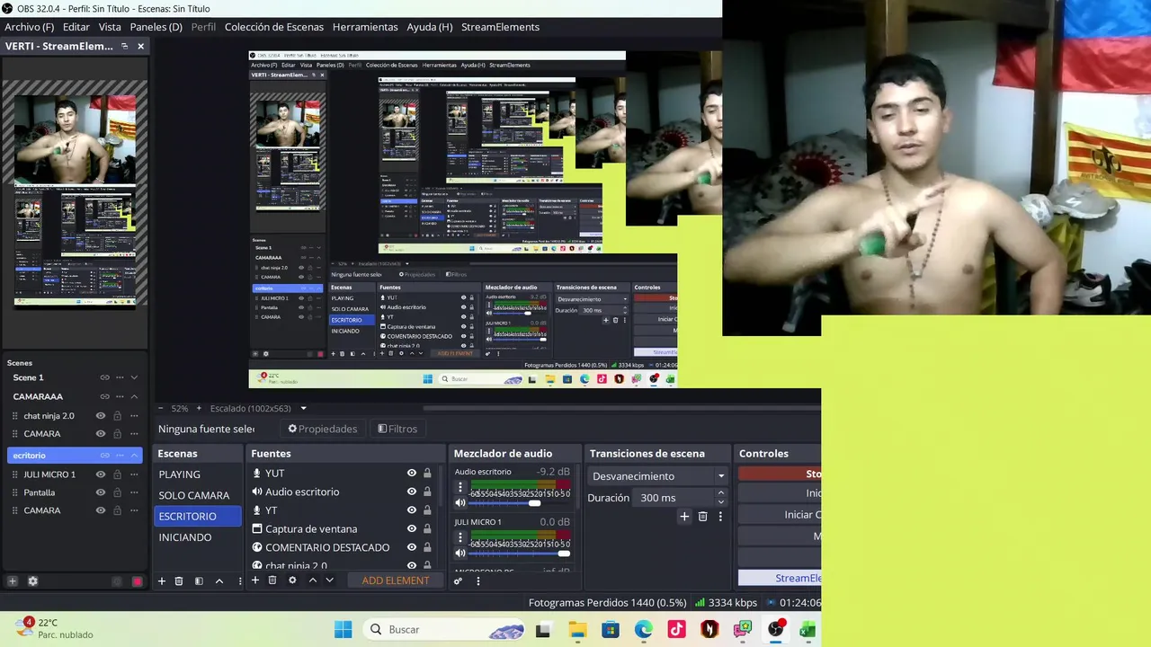
Task: Remove the source with the trash icon in Fuentes
Action: click(272, 581)
